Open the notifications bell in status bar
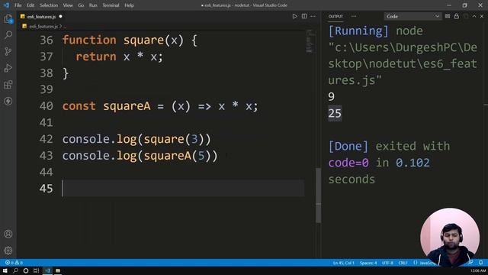 click(x=481, y=263)
